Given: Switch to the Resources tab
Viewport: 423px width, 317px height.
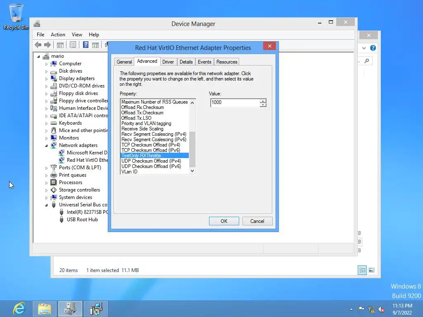Looking at the screenshot, I should pos(227,62).
